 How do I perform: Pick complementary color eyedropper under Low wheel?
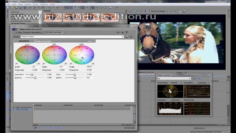click(16, 64)
